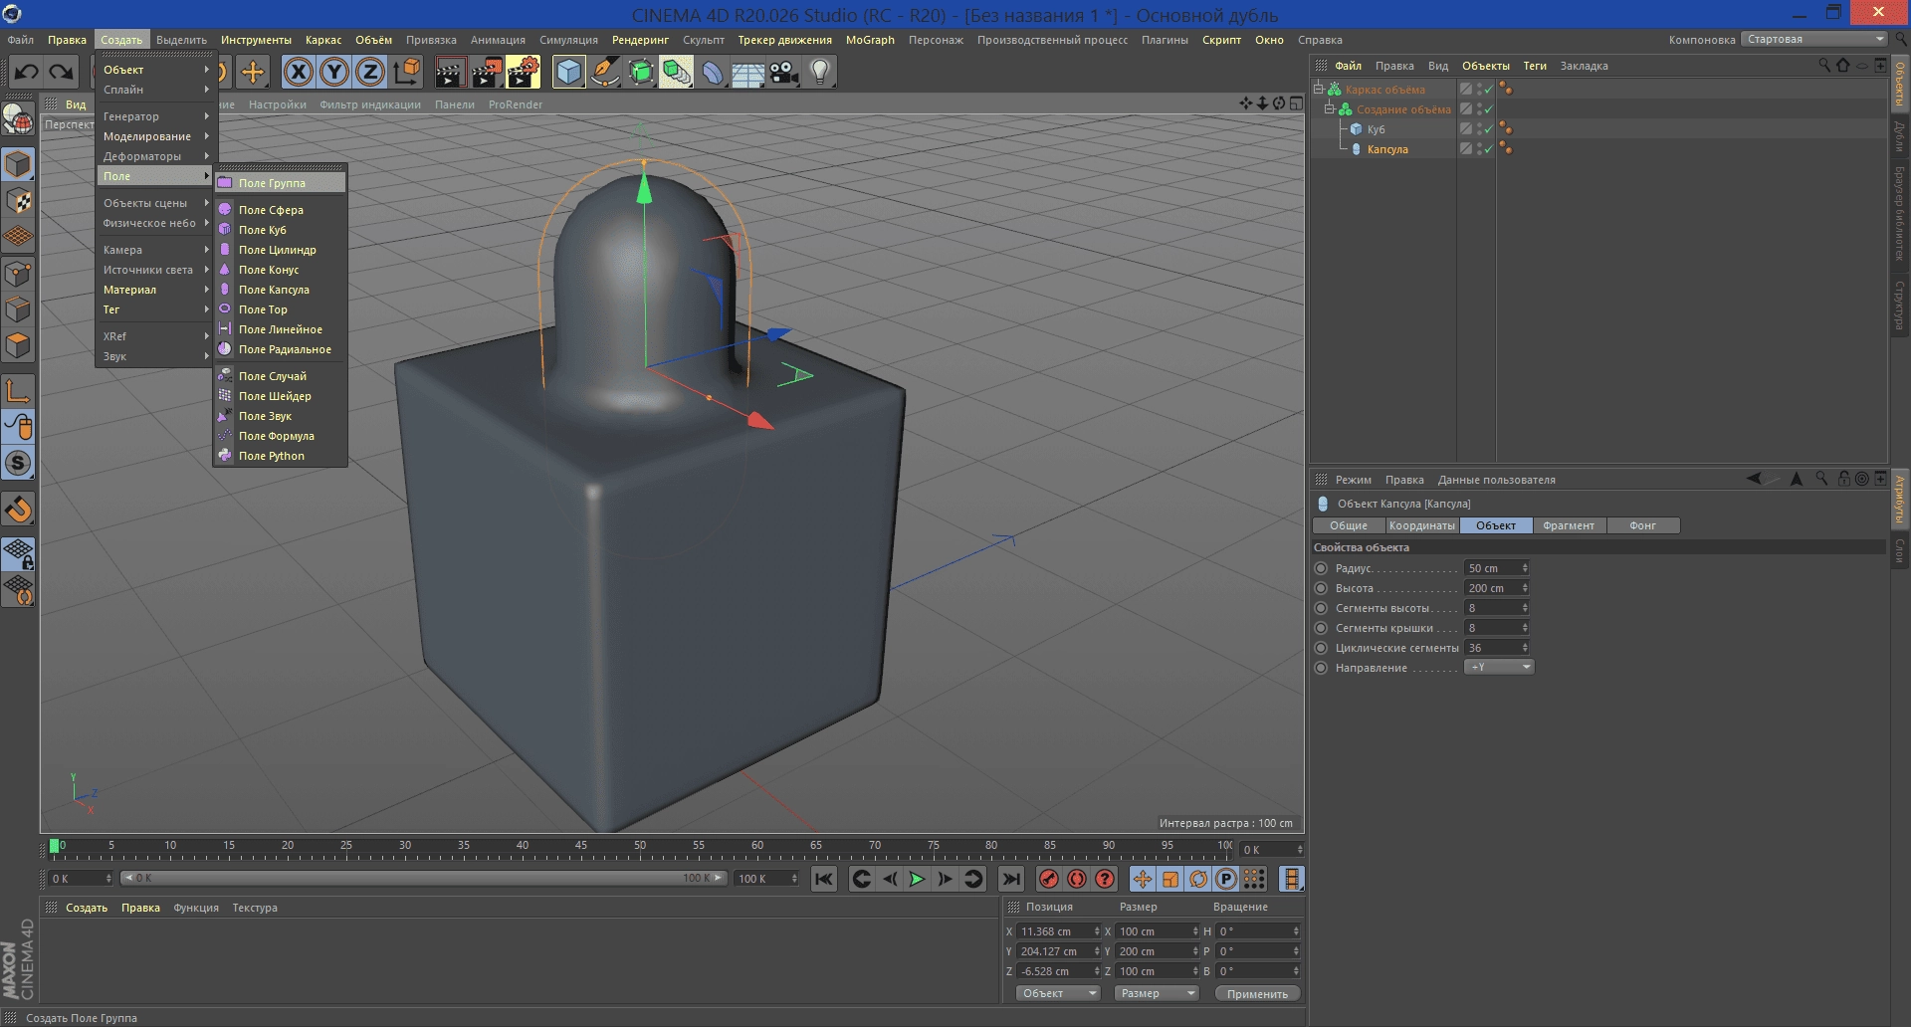Toggle Радиус keyframe circle
This screenshot has height=1027, width=1911.
(x=1321, y=568)
